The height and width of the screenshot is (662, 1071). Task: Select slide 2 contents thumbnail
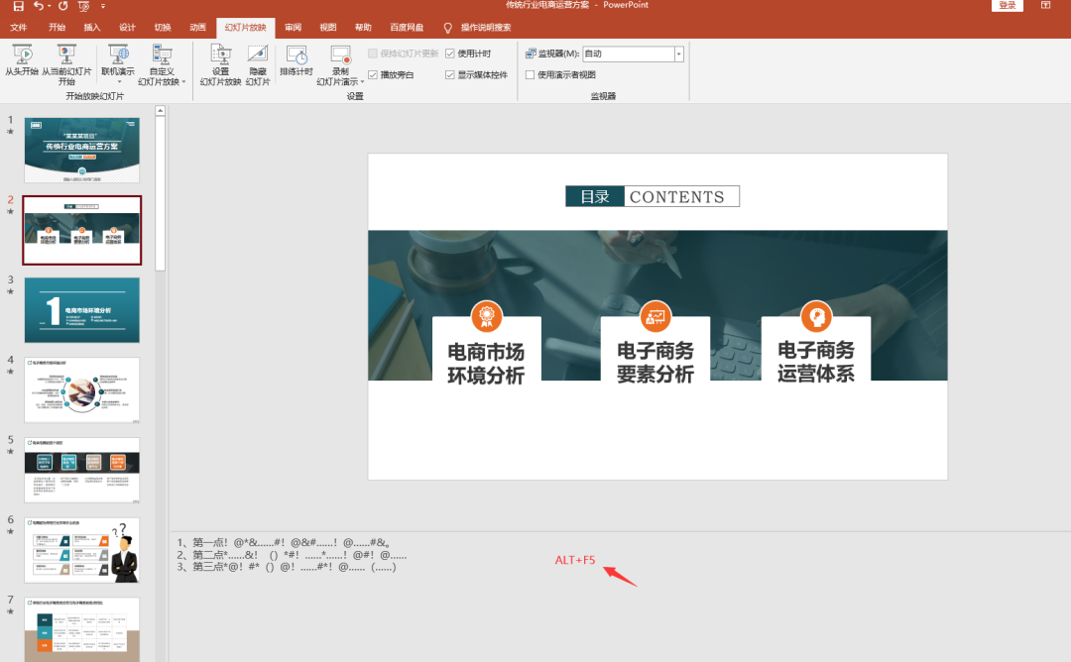(x=82, y=230)
